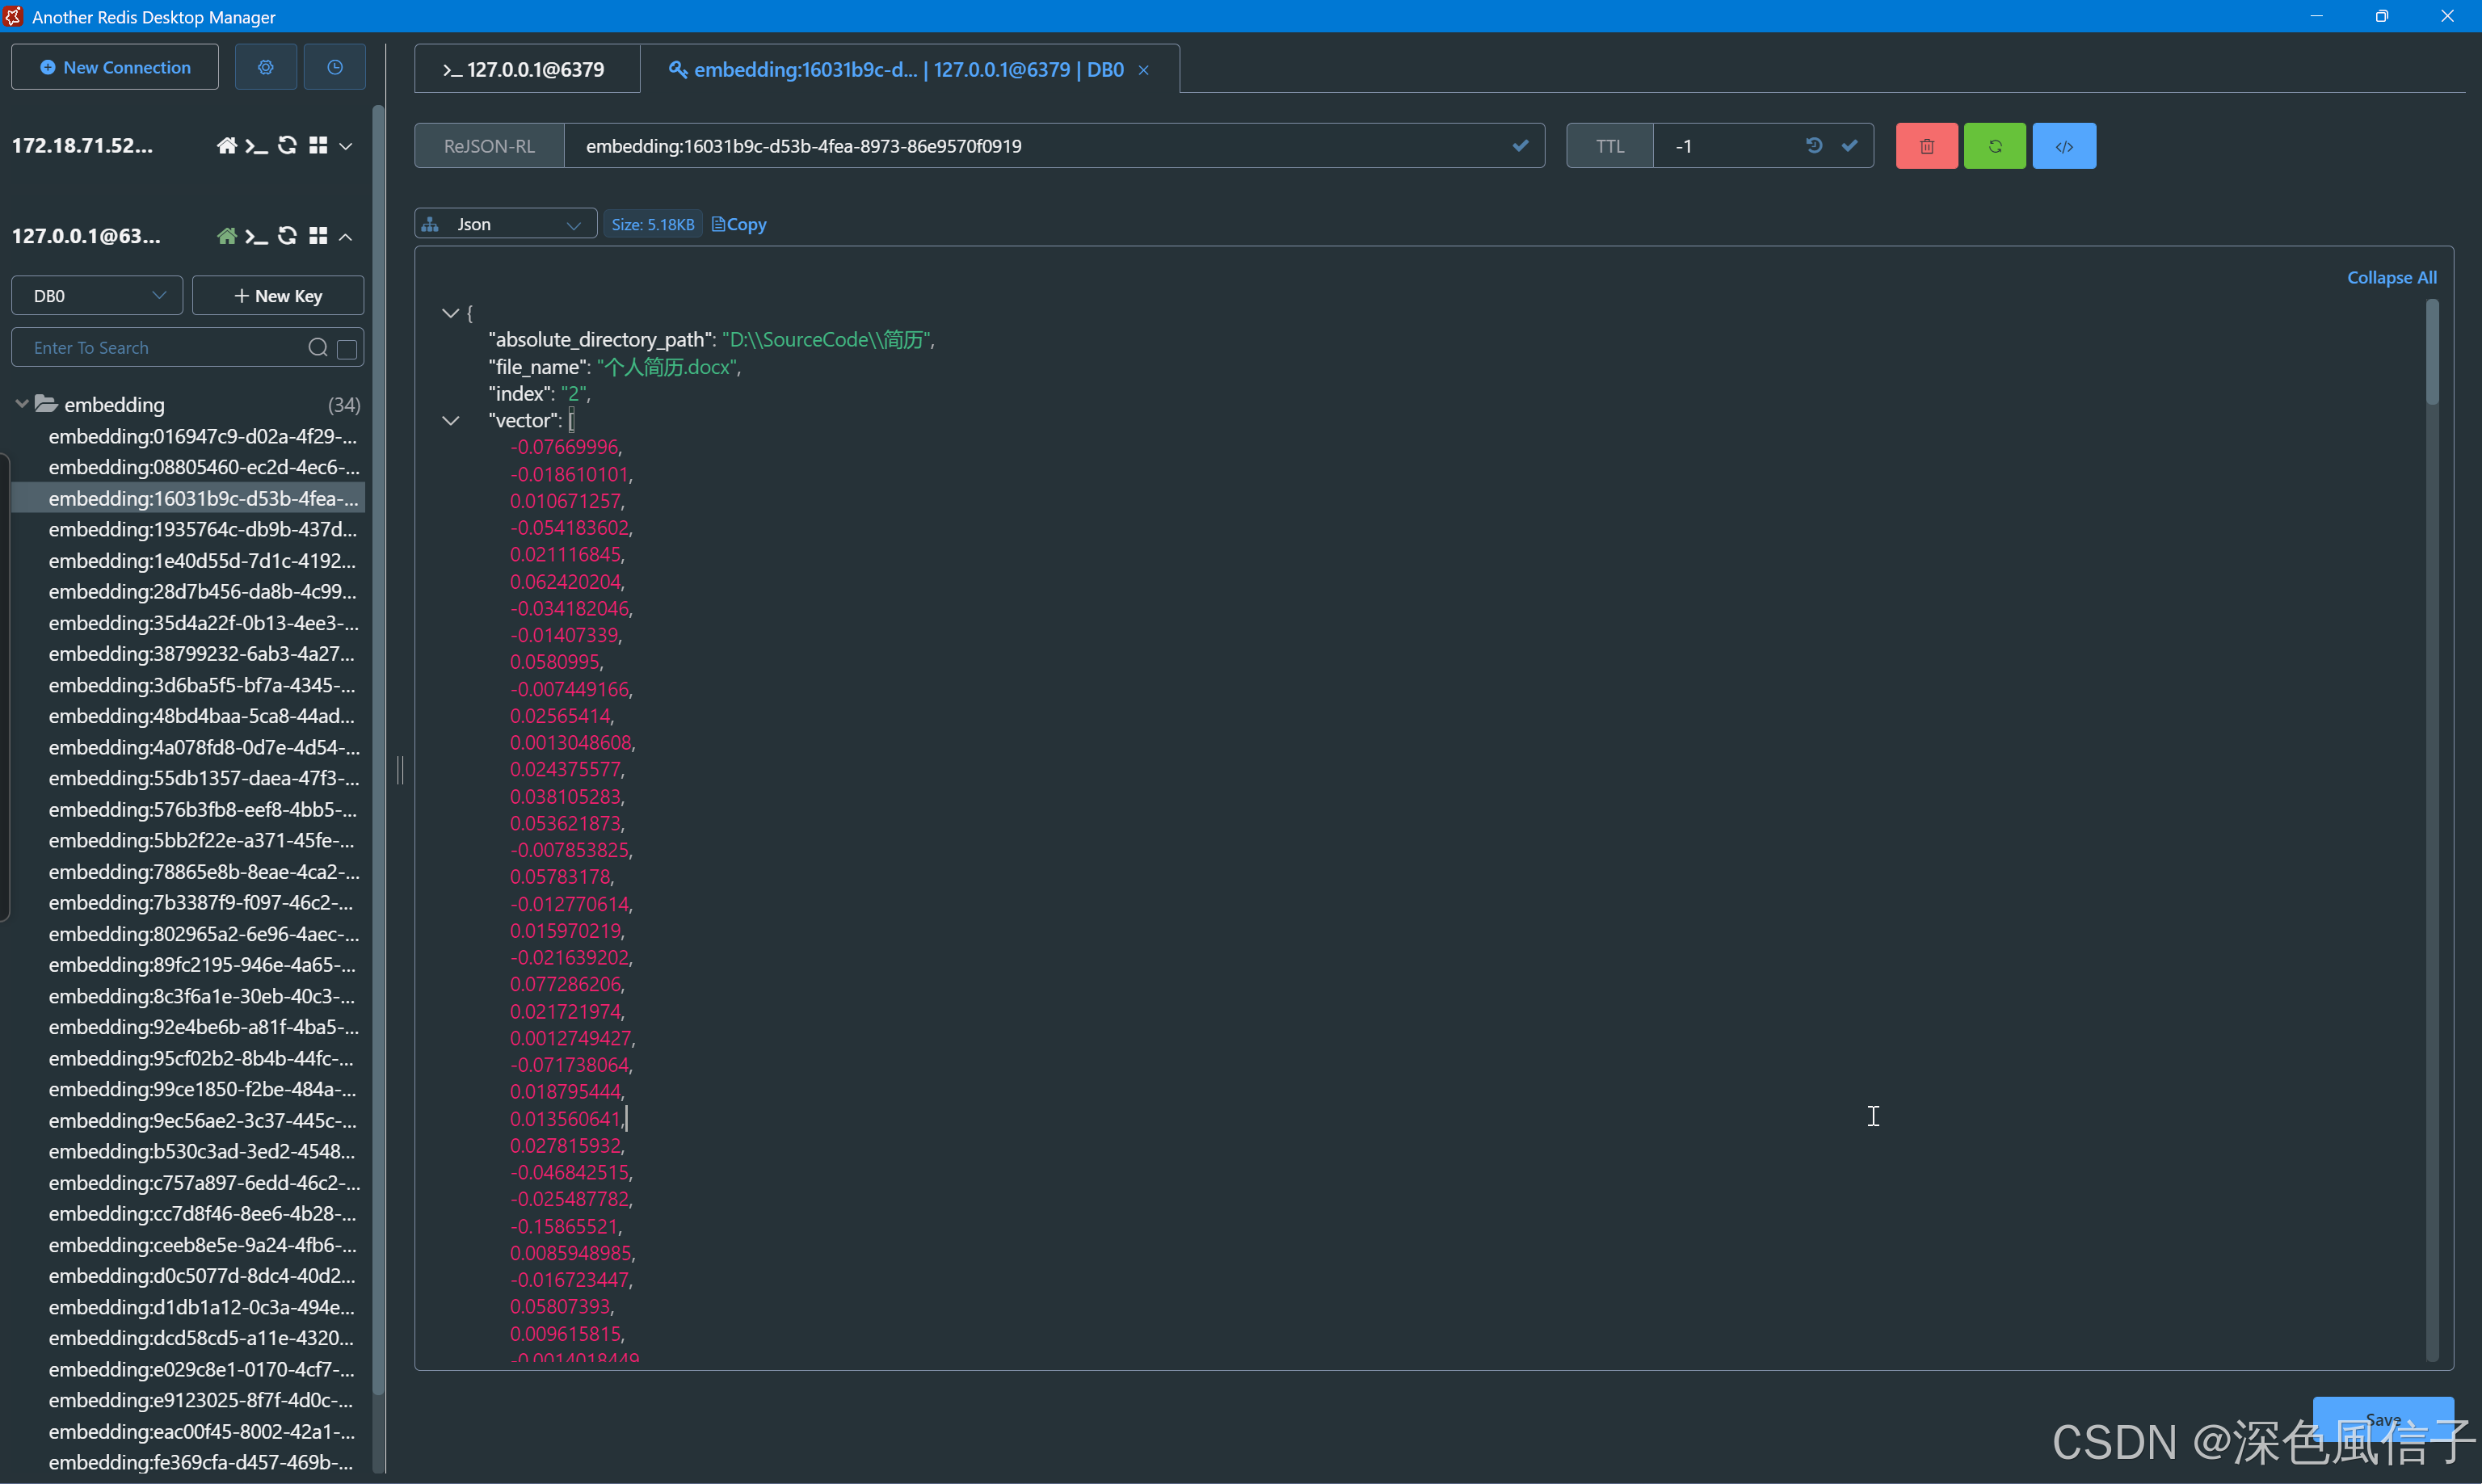Viewport: 2482px width, 1484px height.
Task: Click the Collapse All link
Action: click(x=2391, y=277)
